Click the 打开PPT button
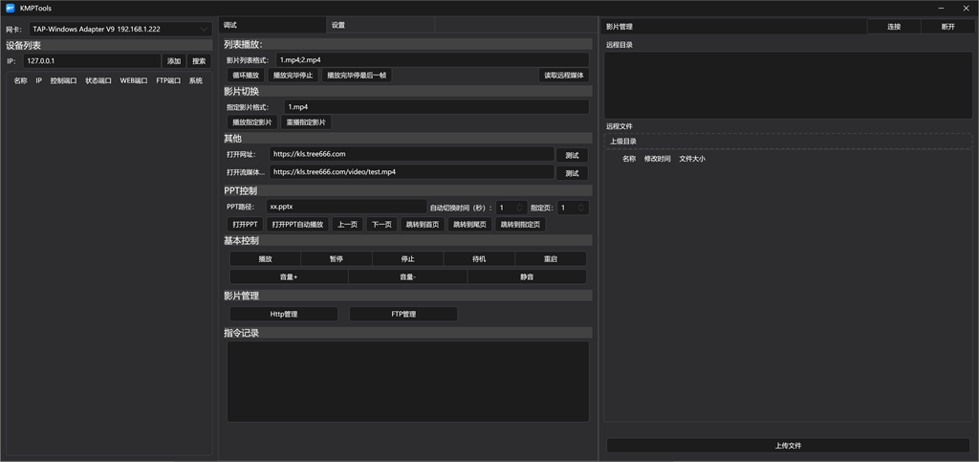 tap(245, 225)
